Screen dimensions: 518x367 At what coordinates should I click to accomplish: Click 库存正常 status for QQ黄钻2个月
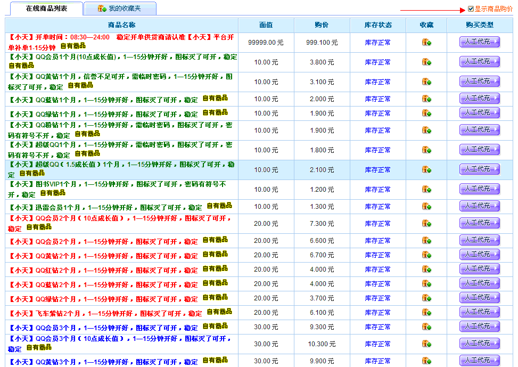pos(377,255)
